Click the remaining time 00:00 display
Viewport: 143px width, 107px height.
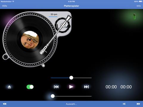tap(126, 87)
